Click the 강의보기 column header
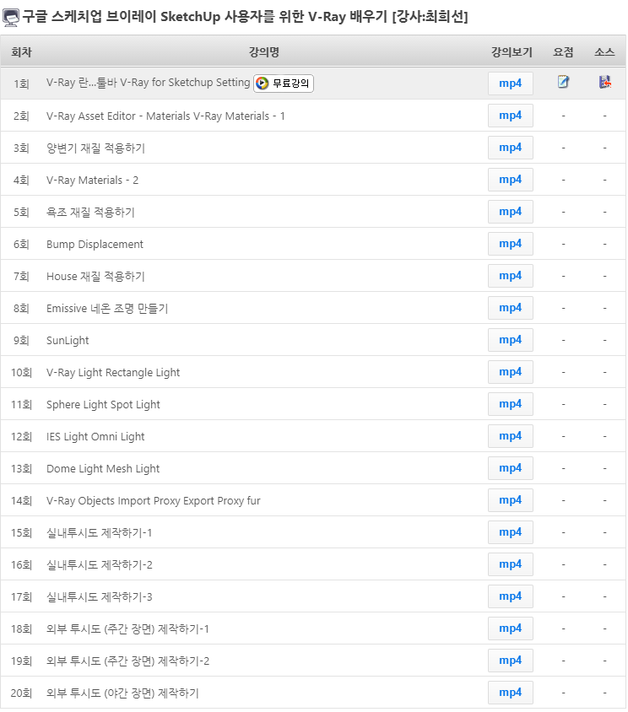 512,52
